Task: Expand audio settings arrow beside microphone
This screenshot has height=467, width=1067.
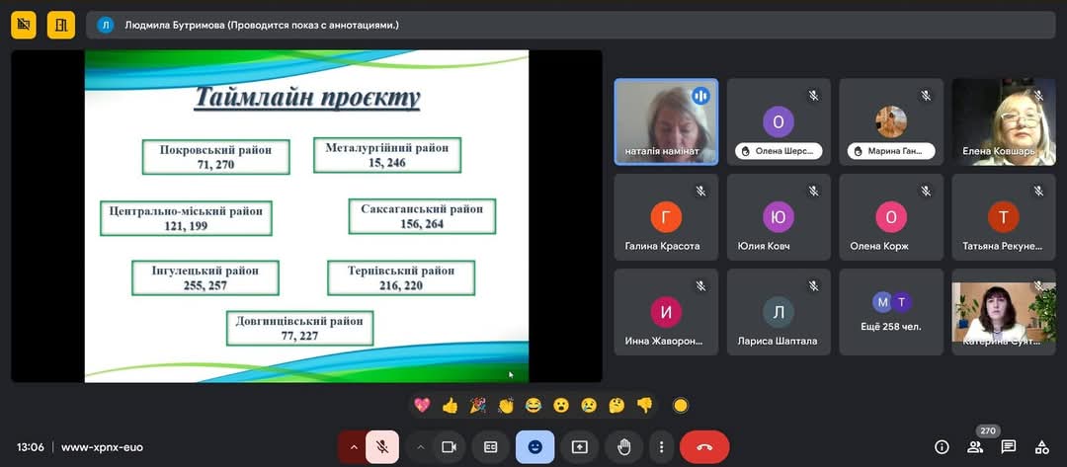Action: 353,447
